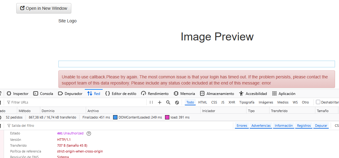
Task: Click the plus icon in network toolbar
Action: (x=160, y=103)
